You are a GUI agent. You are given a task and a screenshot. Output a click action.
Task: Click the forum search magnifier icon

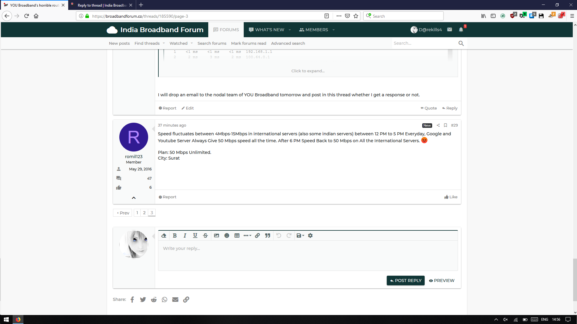(461, 43)
